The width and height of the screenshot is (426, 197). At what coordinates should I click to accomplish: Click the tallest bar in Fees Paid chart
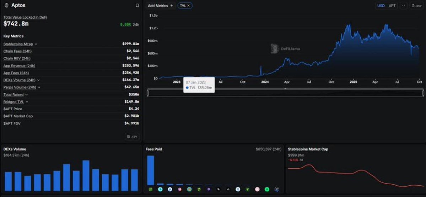pyautogui.click(x=151, y=170)
